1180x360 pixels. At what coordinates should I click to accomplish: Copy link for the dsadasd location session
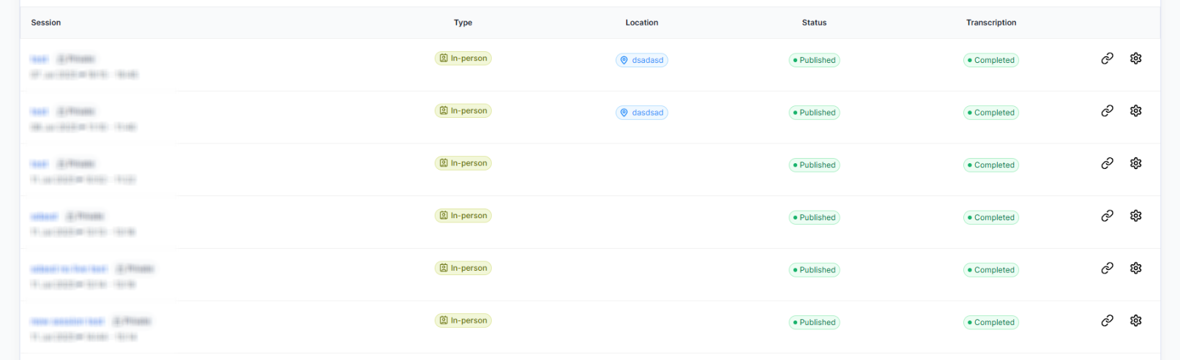coord(1107,59)
